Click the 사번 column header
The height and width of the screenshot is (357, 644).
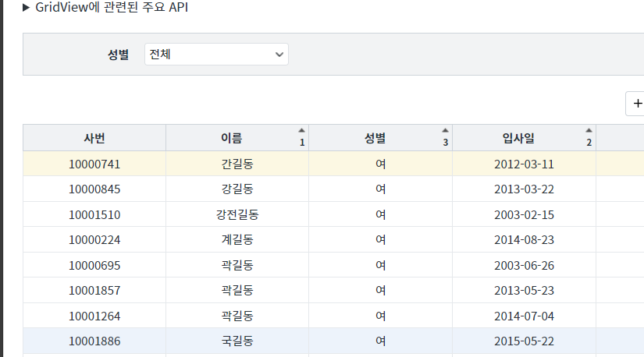pyautogui.click(x=94, y=138)
